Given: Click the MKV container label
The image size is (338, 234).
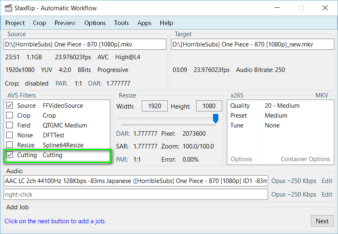Looking at the screenshot, I should point(322,95).
